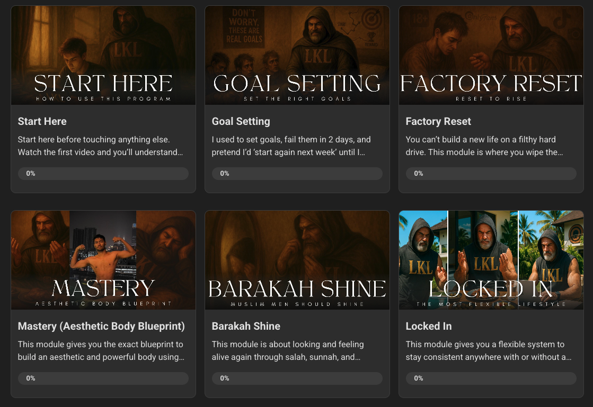Click 'THE MOST FLEXIBLE LIFESTYLE' subtitle

[491, 304]
